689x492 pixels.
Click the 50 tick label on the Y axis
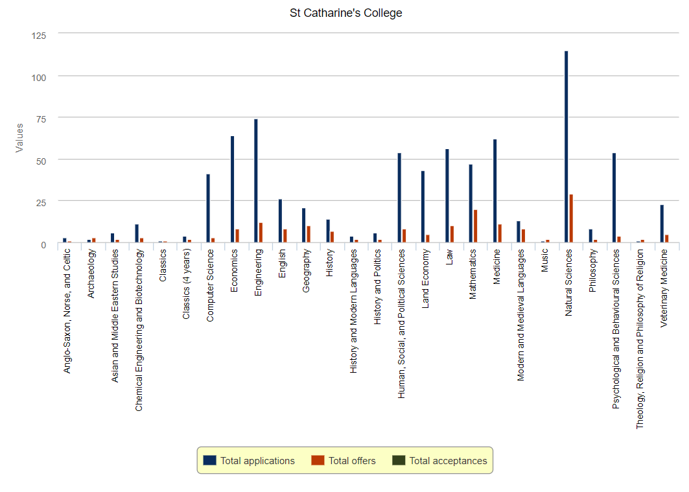click(41, 161)
